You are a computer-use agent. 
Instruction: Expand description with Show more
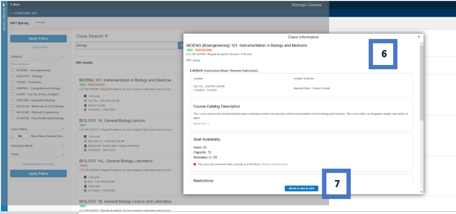pos(201,124)
